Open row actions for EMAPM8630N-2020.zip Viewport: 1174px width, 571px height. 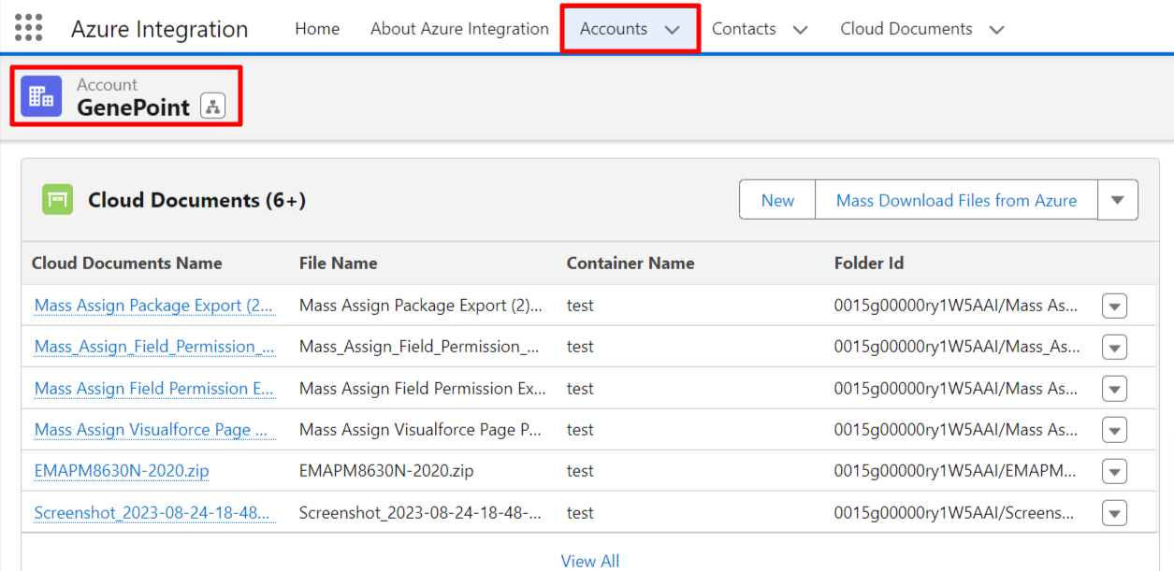coord(1114,471)
